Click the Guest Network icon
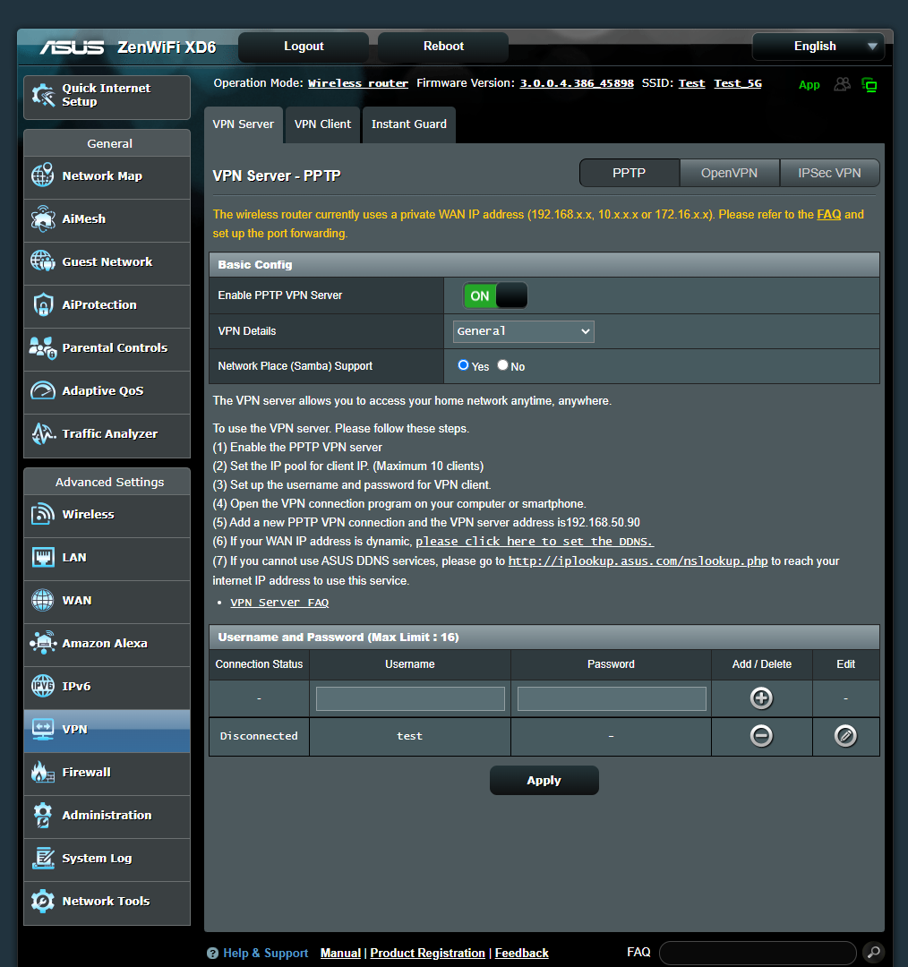Viewport: 908px width, 967px height. (x=43, y=261)
